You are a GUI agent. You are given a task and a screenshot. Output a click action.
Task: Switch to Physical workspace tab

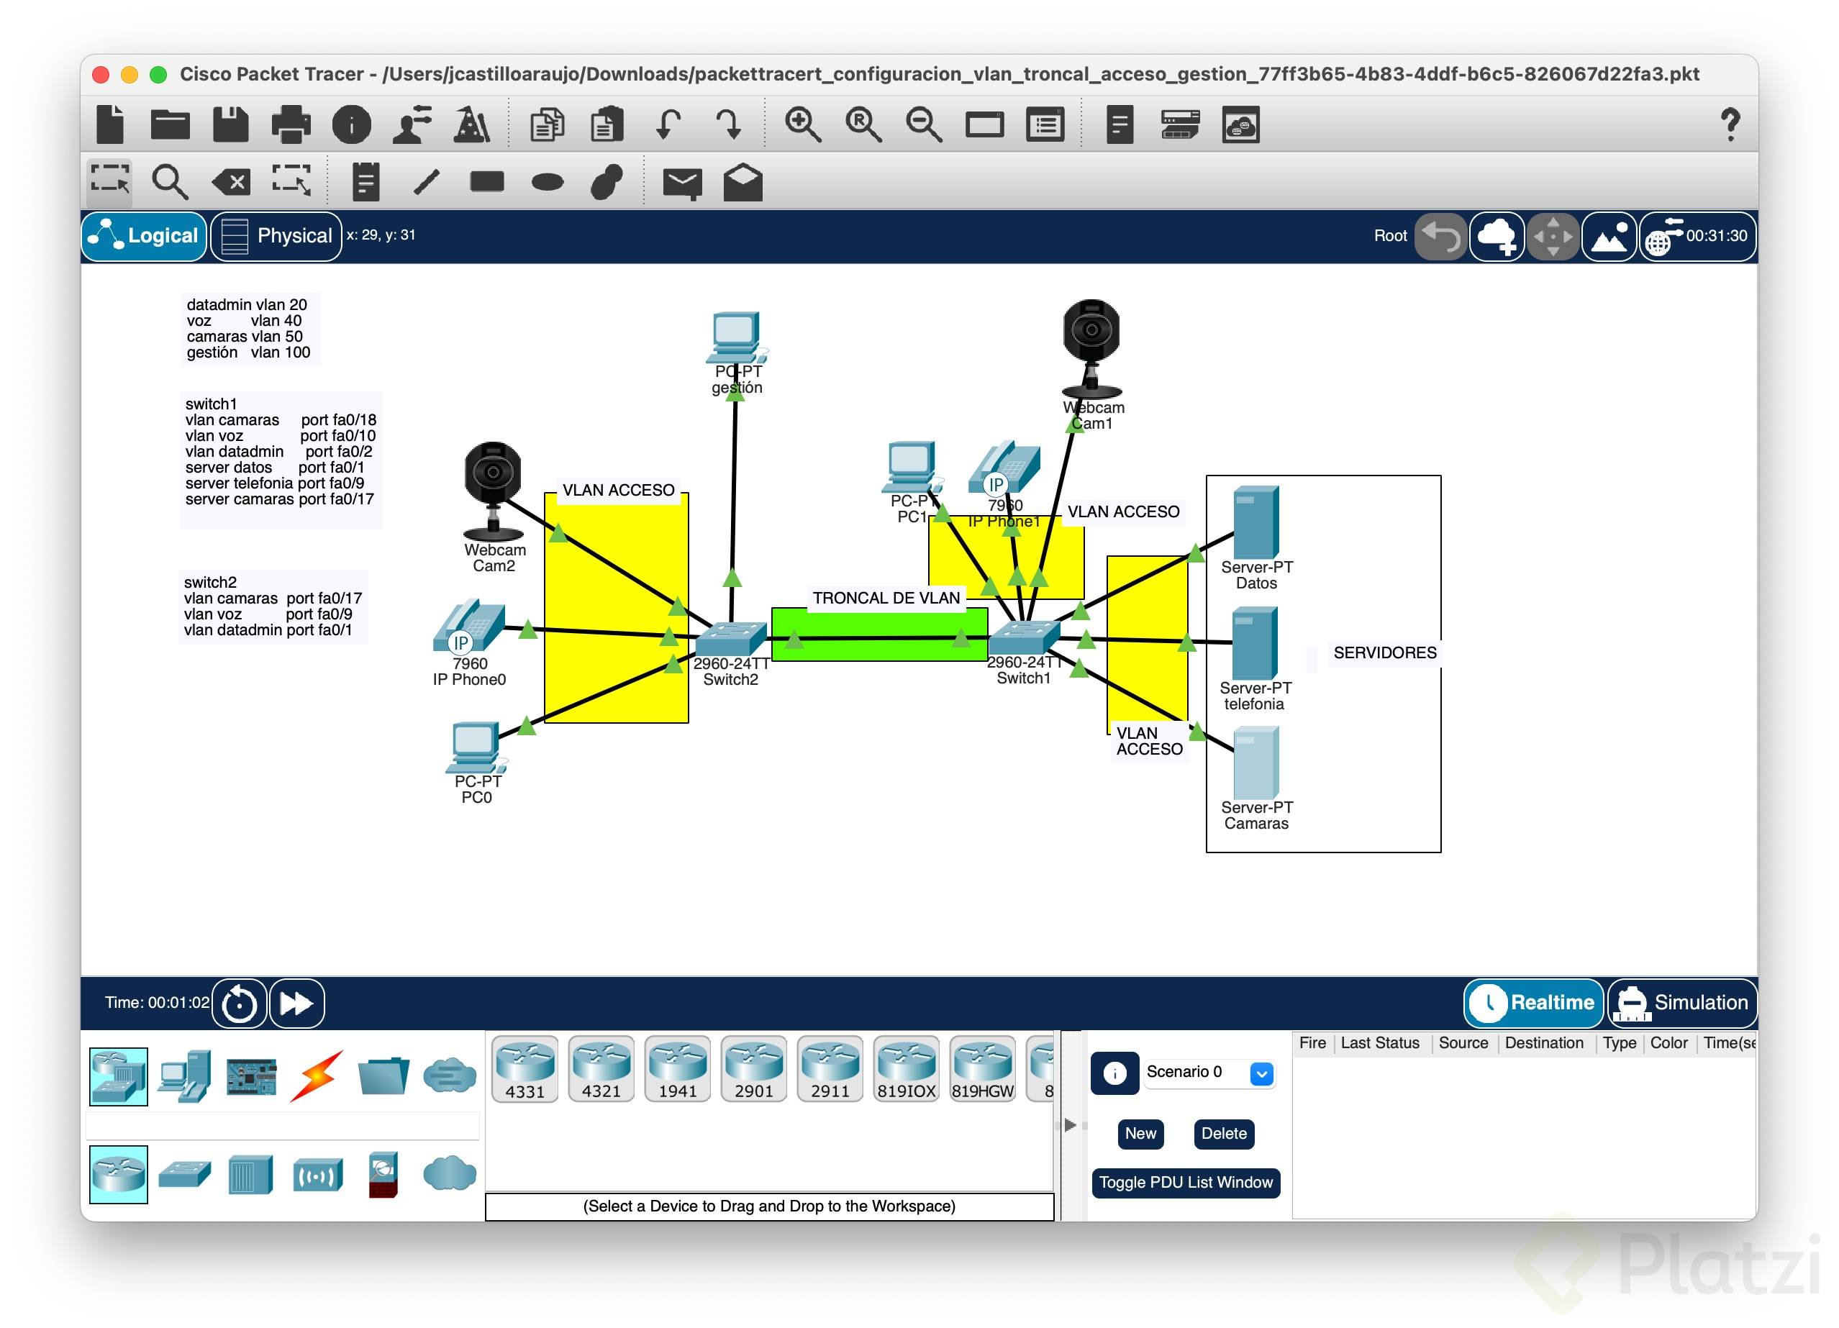[276, 236]
